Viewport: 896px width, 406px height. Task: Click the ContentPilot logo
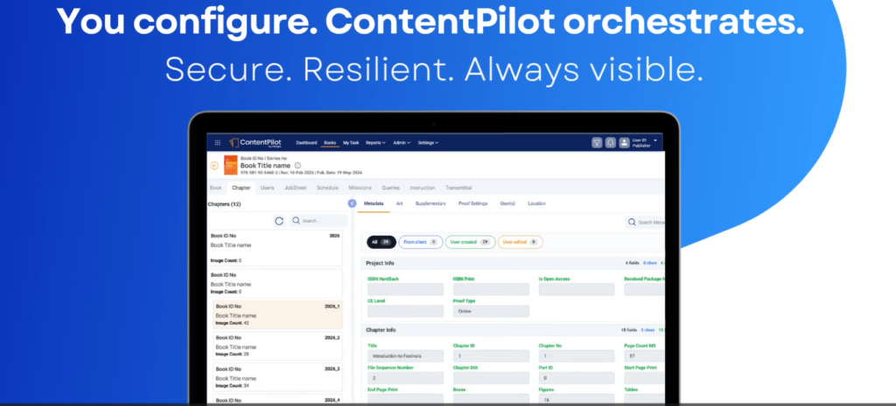[x=255, y=142]
